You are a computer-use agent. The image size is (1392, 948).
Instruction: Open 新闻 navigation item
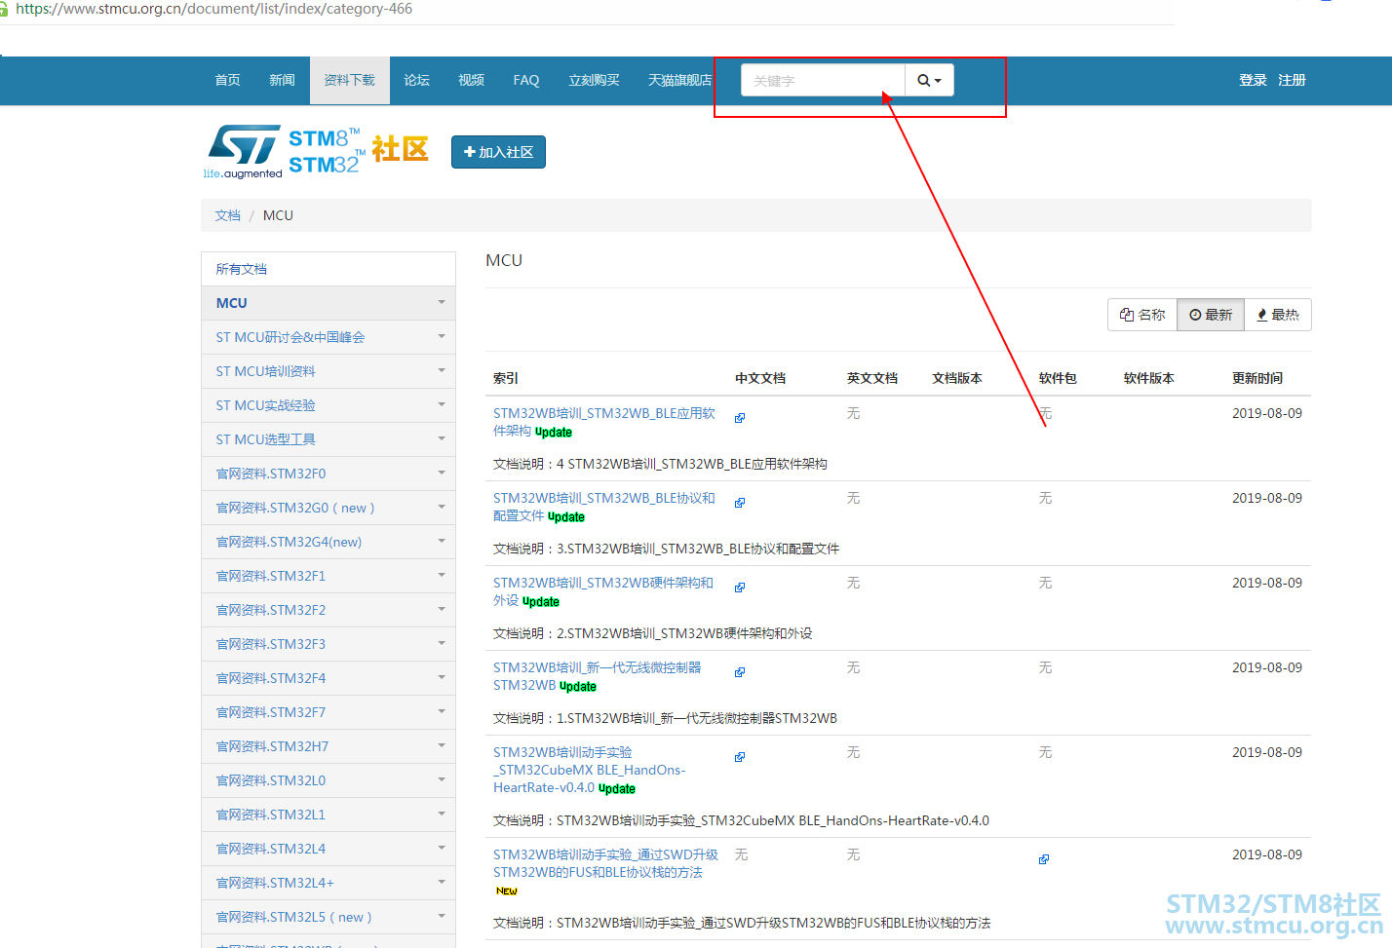tap(283, 80)
